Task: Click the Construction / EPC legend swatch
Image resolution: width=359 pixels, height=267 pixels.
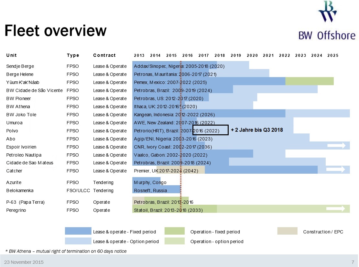Action: 287,231
